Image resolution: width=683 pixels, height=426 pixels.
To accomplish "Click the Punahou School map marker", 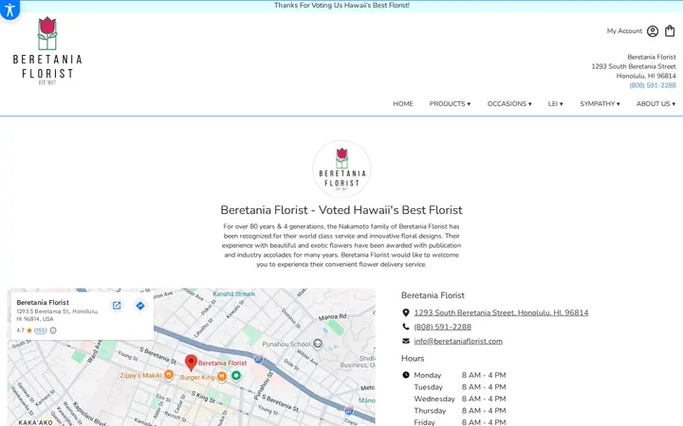I will click(x=318, y=345).
